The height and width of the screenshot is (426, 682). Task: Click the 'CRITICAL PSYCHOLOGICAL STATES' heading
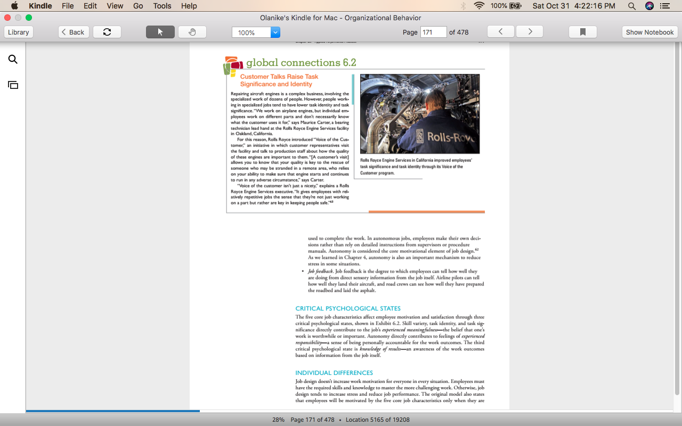348,308
